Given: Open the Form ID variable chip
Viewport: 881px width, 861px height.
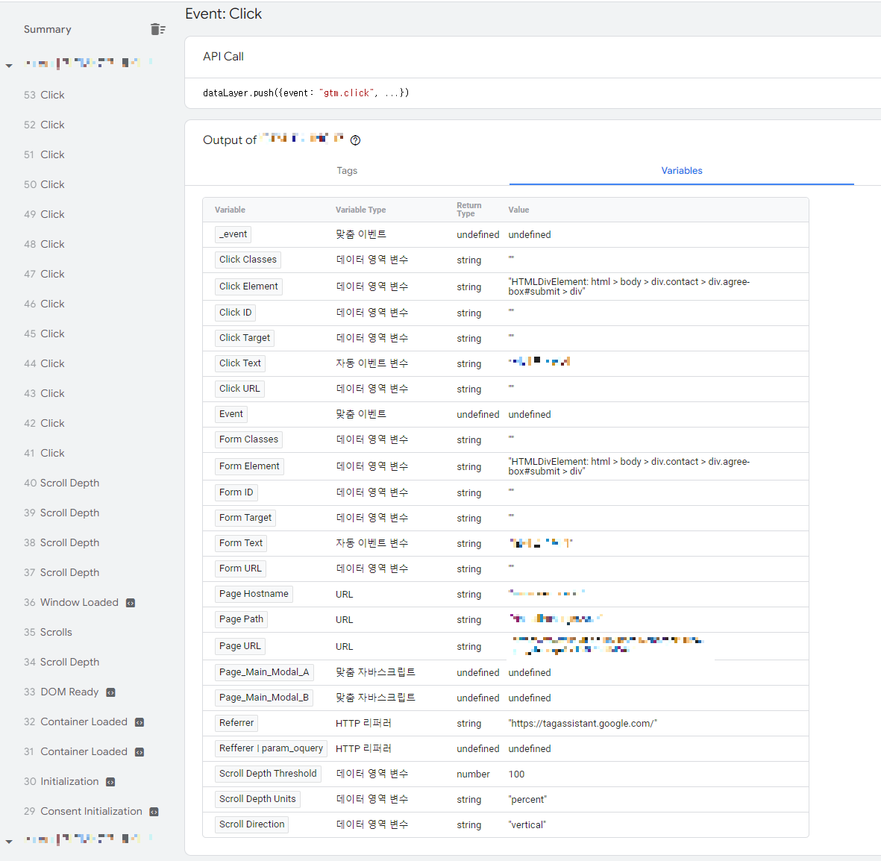Looking at the screenshot, I should click(x=236, y=492).
